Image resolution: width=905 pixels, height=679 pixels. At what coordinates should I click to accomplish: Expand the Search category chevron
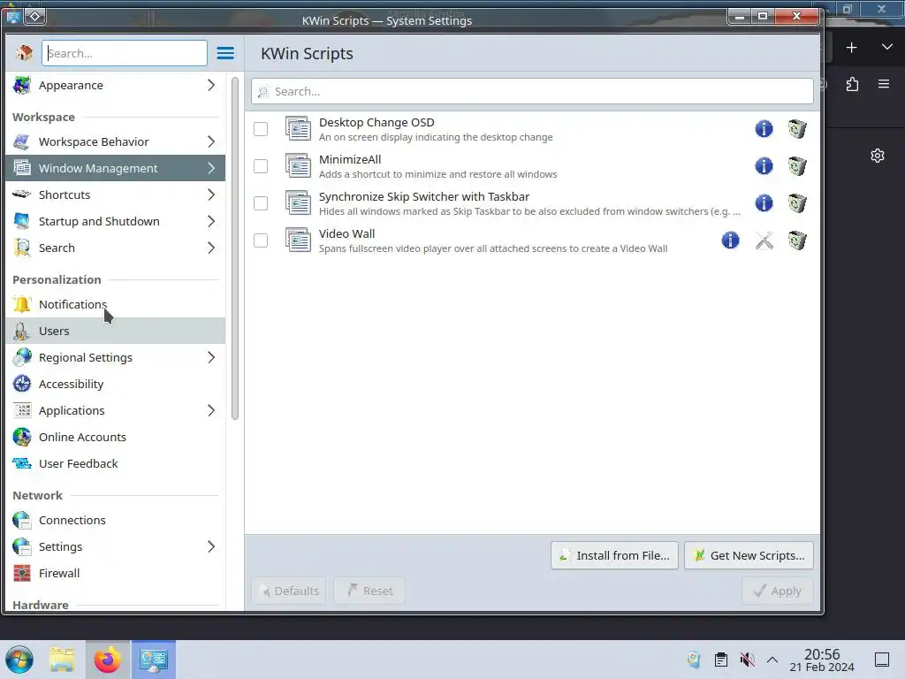pos(211,248)
